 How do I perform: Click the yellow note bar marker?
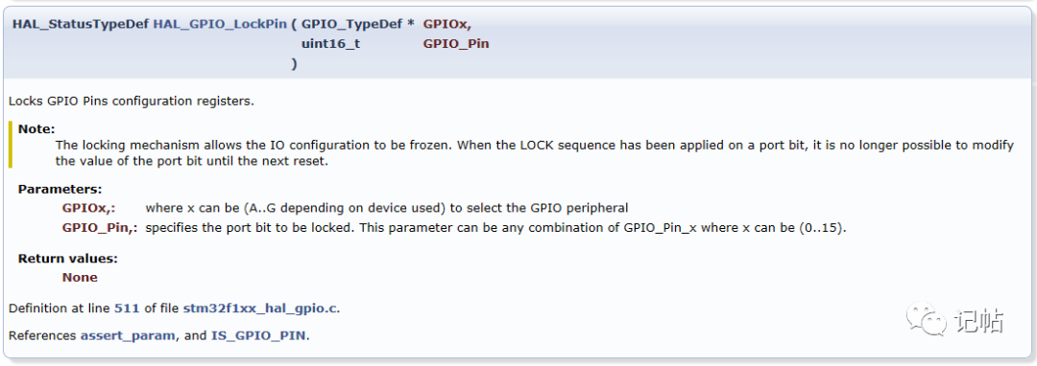(x=10, y=145)
